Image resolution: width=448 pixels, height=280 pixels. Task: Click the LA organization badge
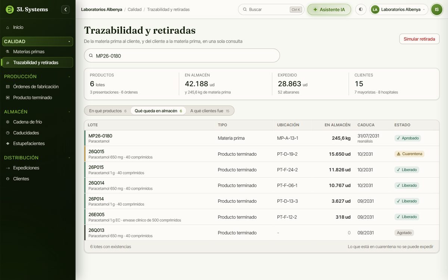[x=375, y=9]
